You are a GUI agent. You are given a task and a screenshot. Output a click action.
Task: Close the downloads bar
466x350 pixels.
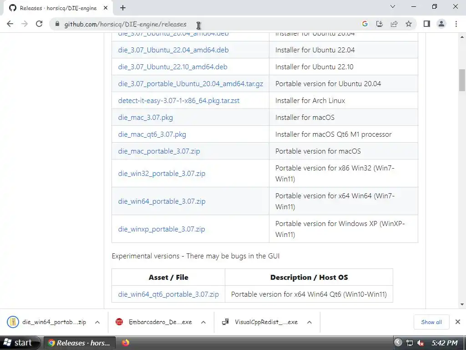coord(458,322)
